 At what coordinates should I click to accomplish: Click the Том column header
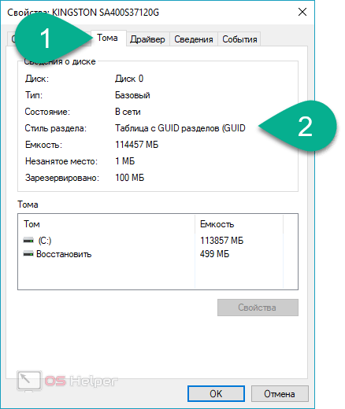coord(106,224)
